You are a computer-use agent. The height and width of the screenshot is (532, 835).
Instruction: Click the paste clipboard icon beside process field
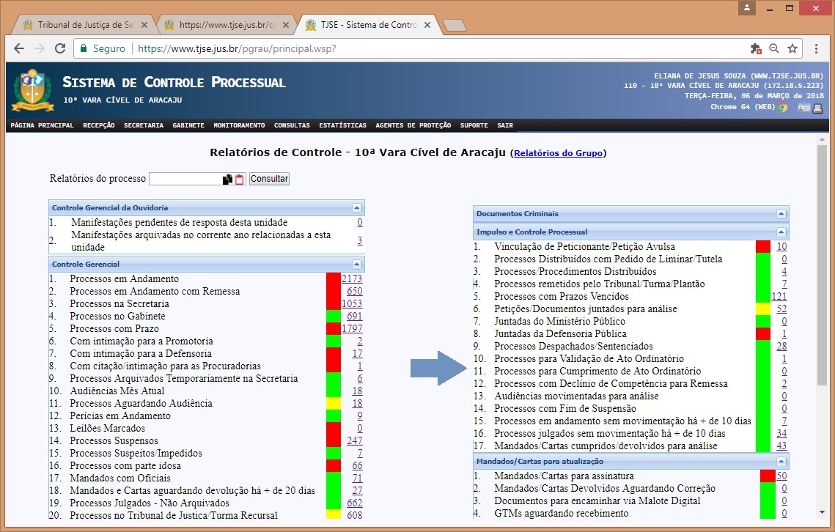pyautogui.click(x=239, y=179)
